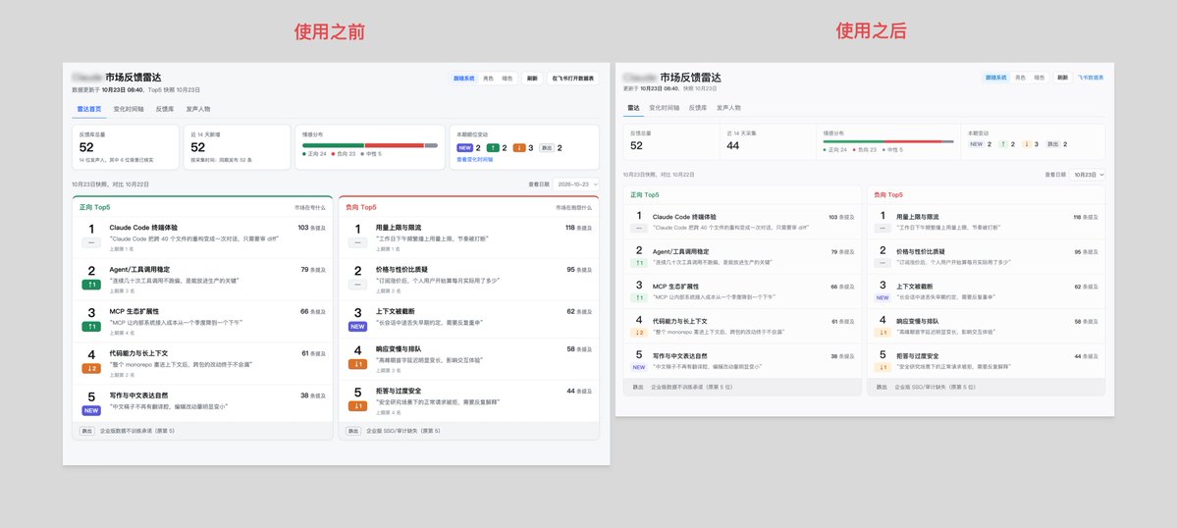Click ↓1 badge beside 拒答与过度安全 in 使用之前 panel
The image size is (1177, 528).
[x=357, y=405]
